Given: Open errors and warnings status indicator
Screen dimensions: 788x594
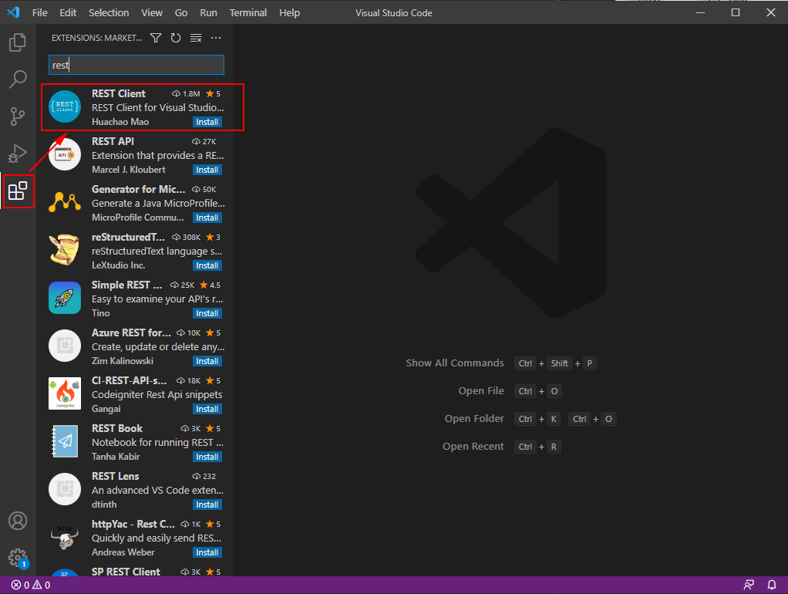Looking at the screenshot, I should (x=31, y=585).
